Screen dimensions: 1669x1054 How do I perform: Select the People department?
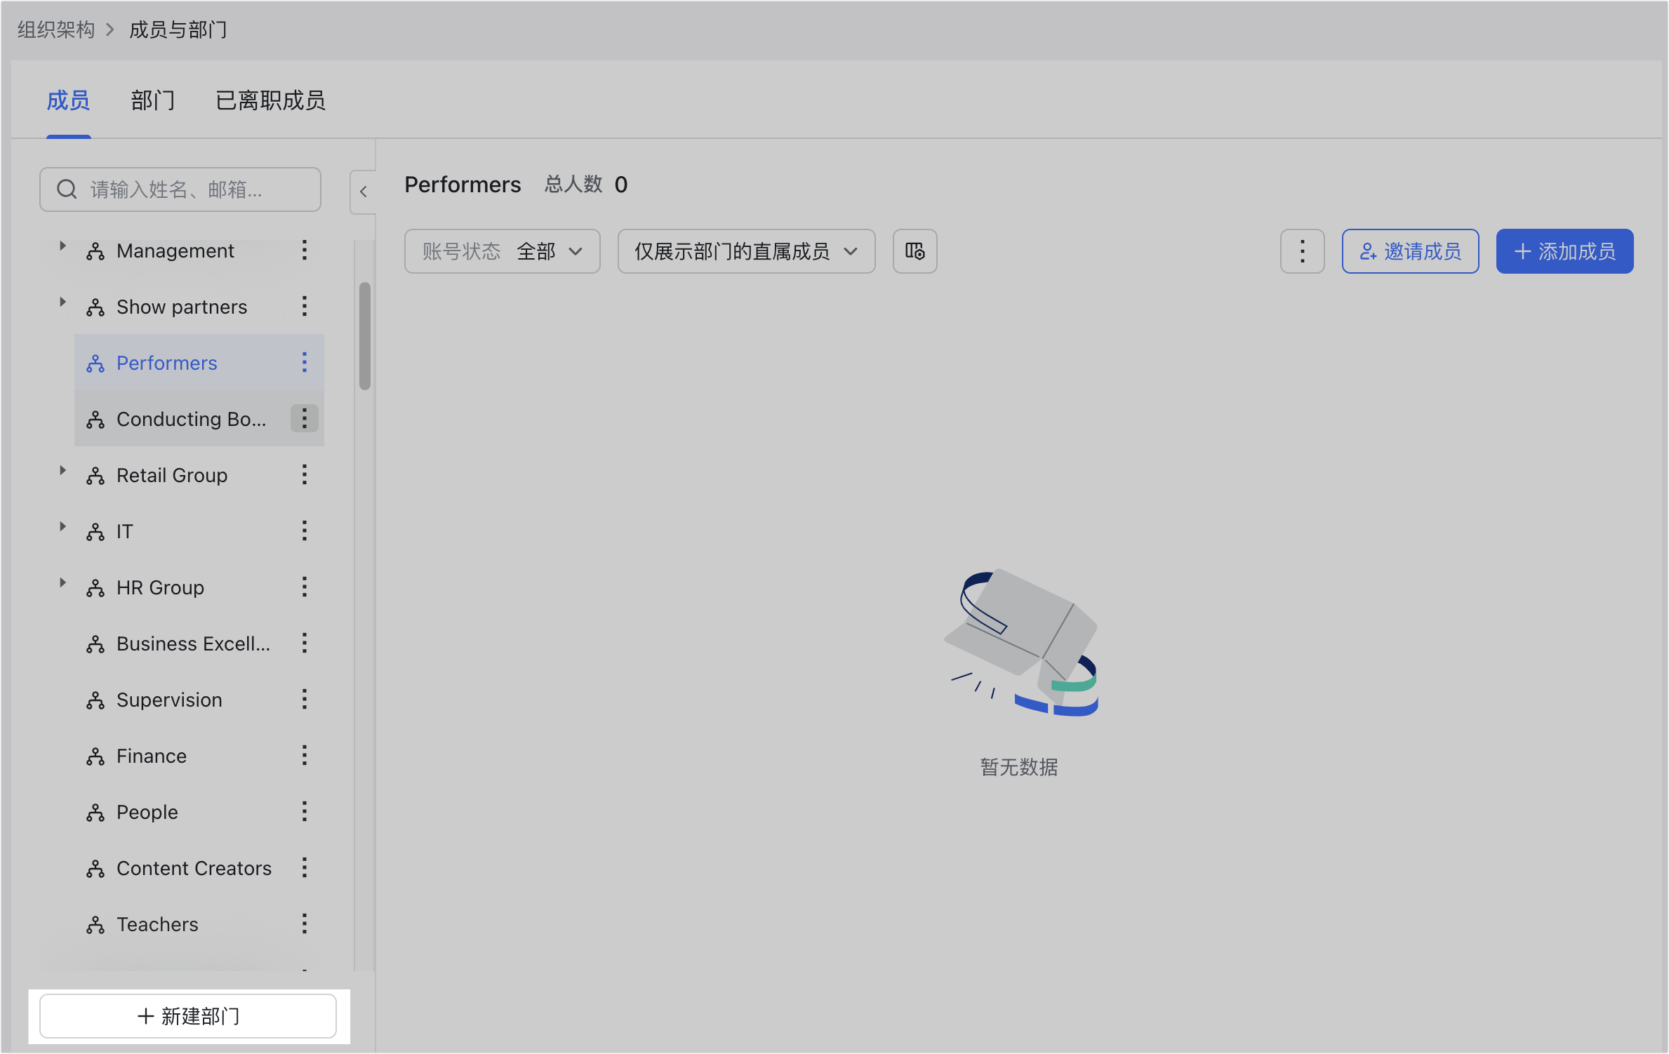click(x=199, y=812)
